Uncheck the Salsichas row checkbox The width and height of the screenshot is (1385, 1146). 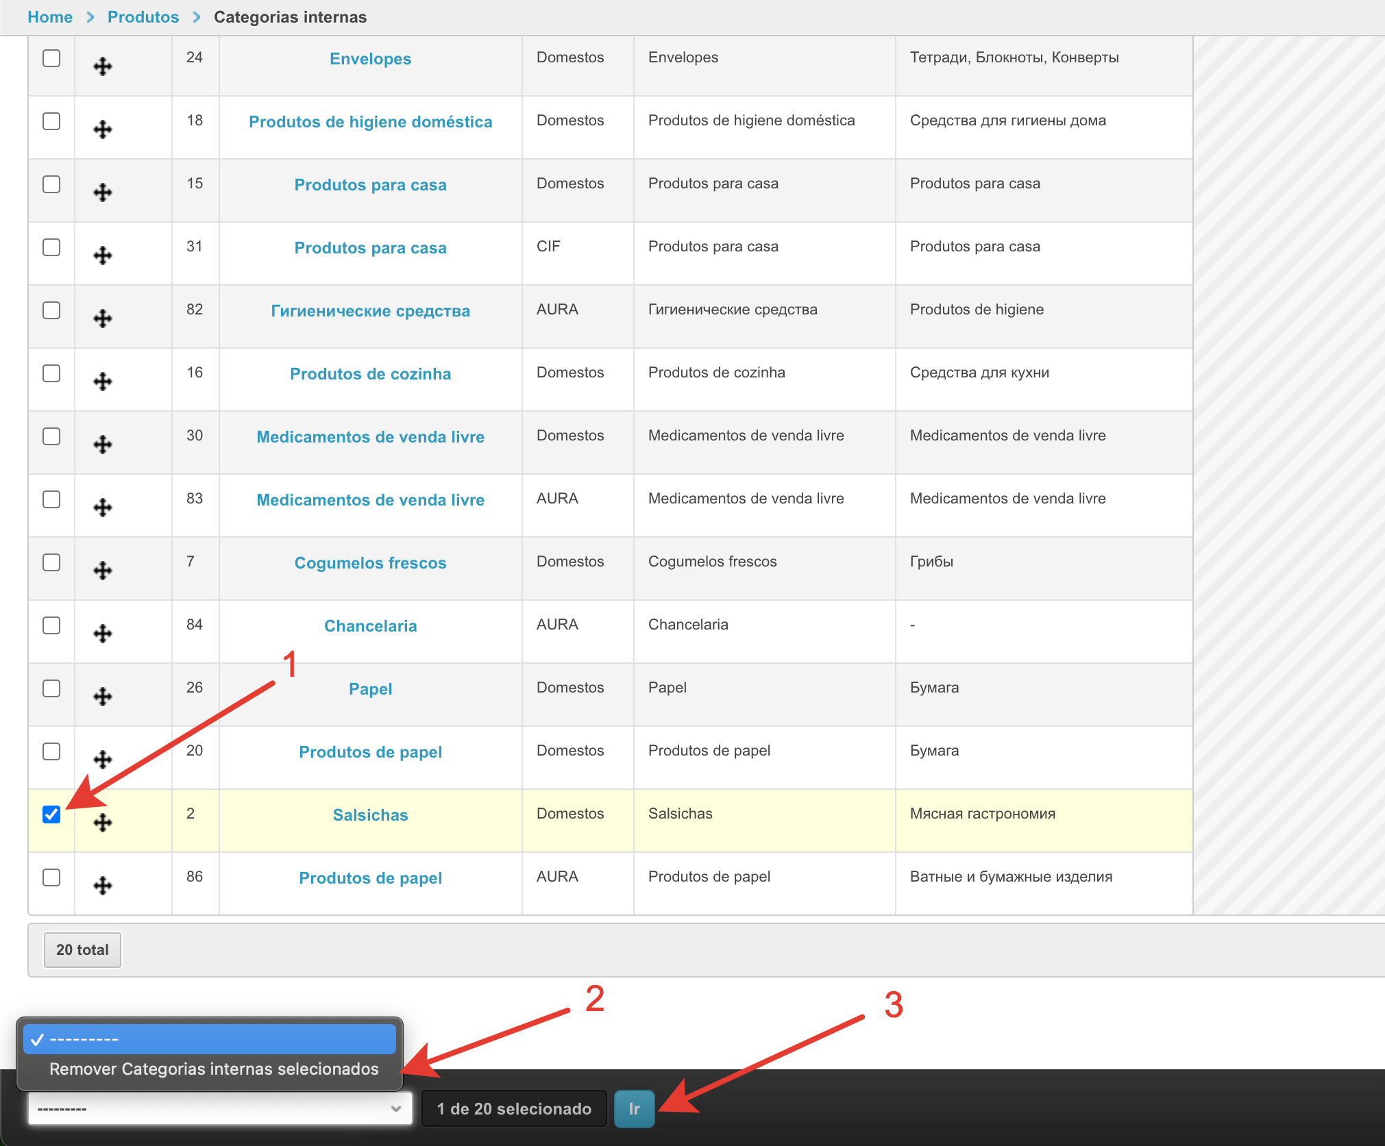51,814
